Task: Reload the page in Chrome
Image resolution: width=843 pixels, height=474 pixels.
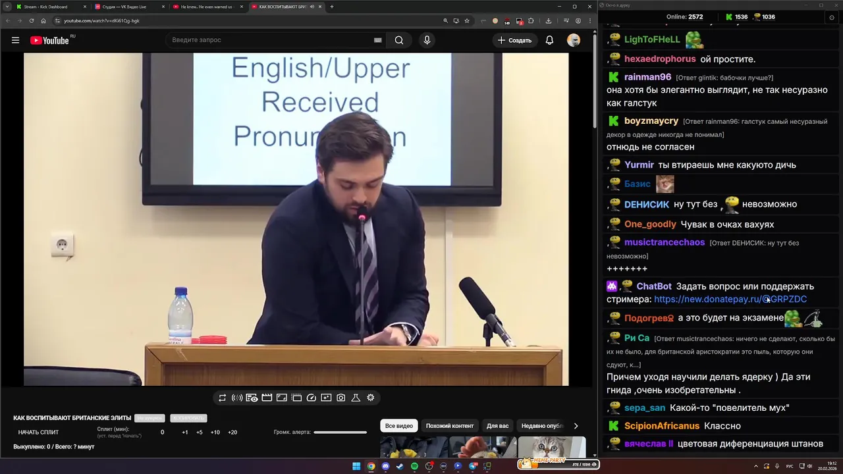Action: click(32, 20)
